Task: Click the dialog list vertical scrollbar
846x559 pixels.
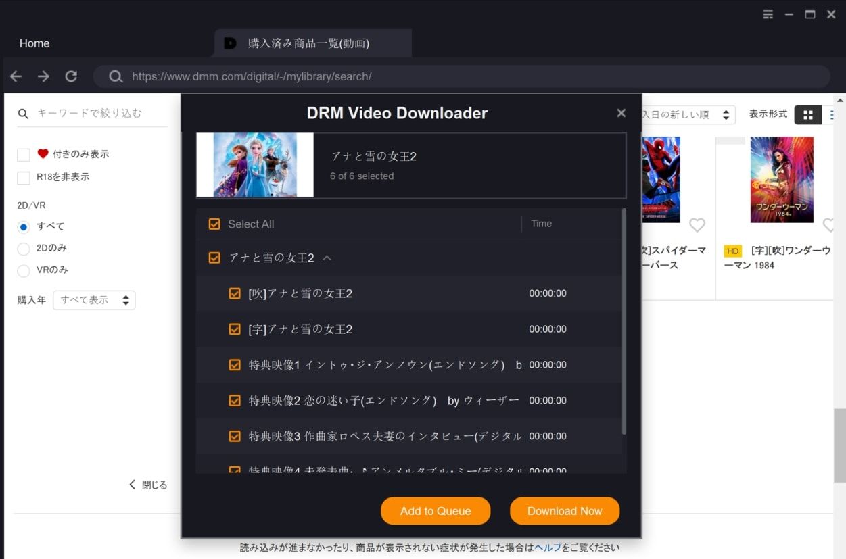Action: pos(624,321)
